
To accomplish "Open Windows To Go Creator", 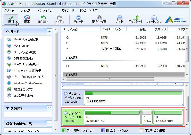I will (x=25, y=83).
